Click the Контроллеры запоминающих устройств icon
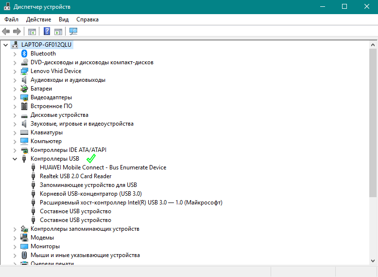Image resolution: width=378 pixels, height=277 pixels. click(x=24, y=229)
